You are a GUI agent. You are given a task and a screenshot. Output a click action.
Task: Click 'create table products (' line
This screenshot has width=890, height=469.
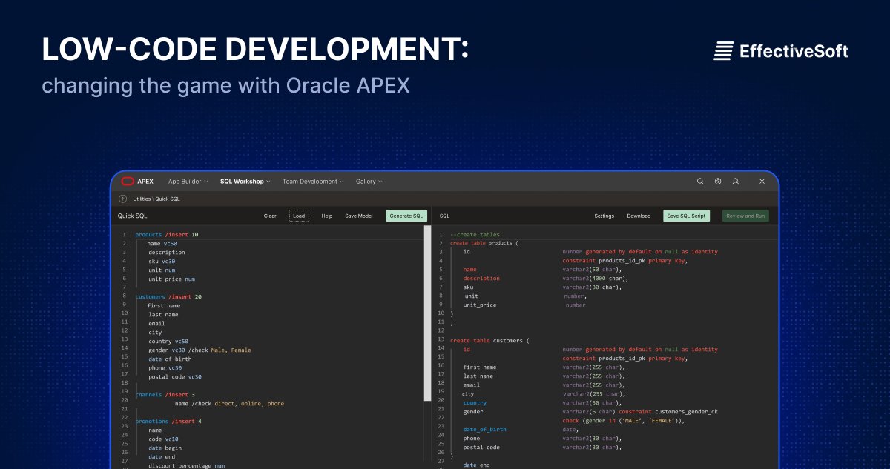click(484, 243)
